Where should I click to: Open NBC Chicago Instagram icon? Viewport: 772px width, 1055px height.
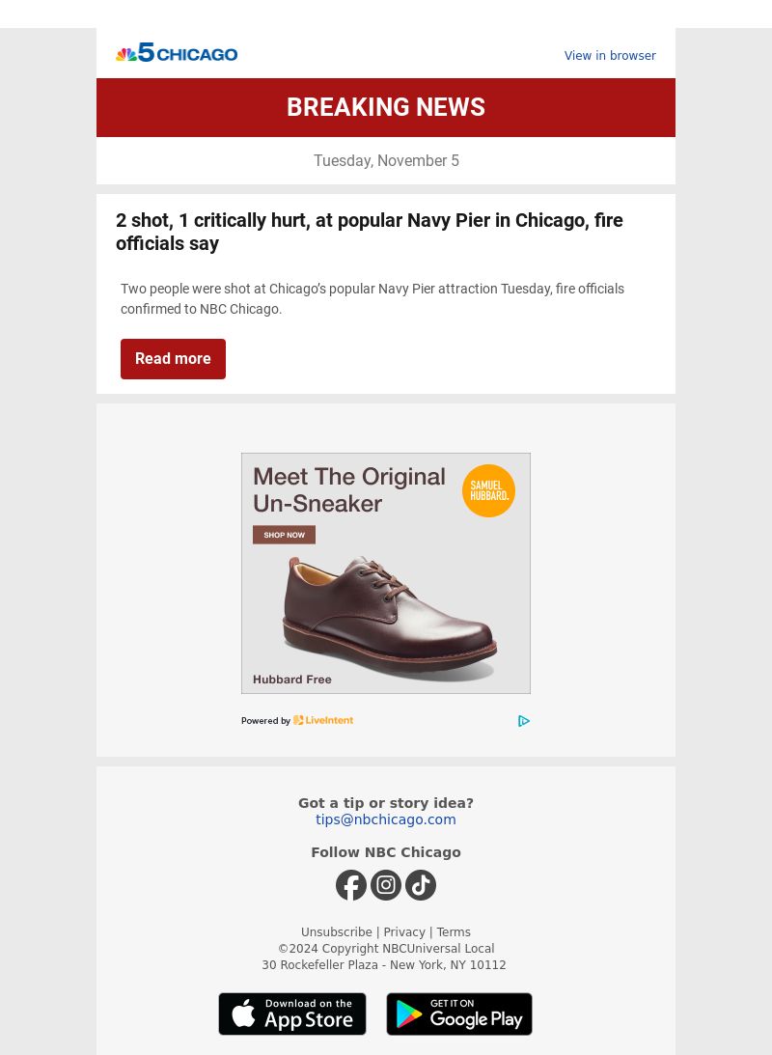click(x=386, y=885)
